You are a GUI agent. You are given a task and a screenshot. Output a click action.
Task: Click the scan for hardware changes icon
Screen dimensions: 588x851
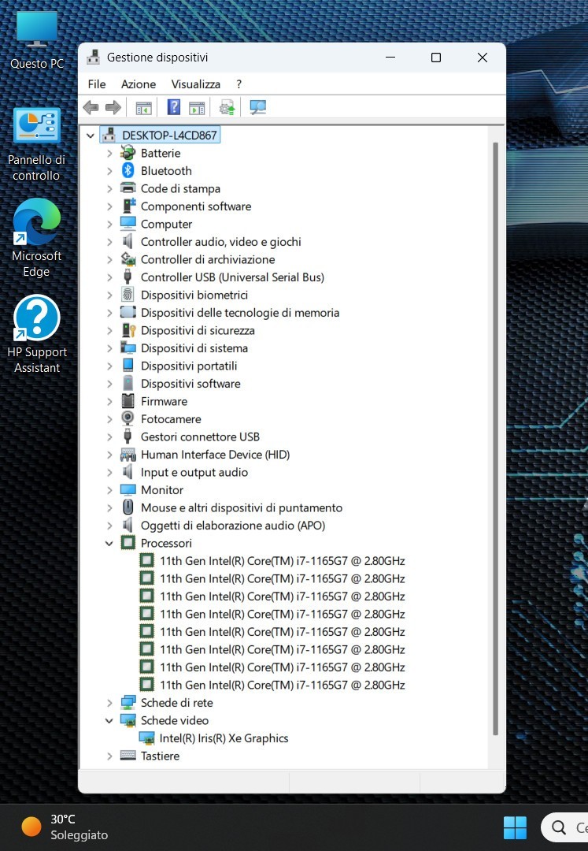257,107
